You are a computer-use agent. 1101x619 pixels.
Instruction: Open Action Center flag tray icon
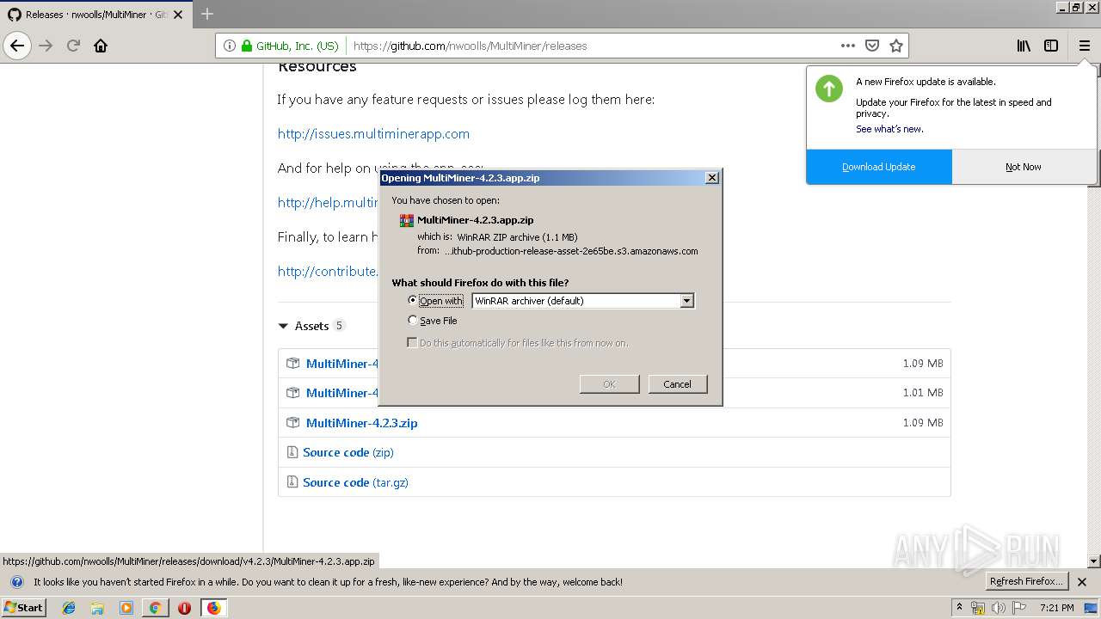tap(1019, 608)
